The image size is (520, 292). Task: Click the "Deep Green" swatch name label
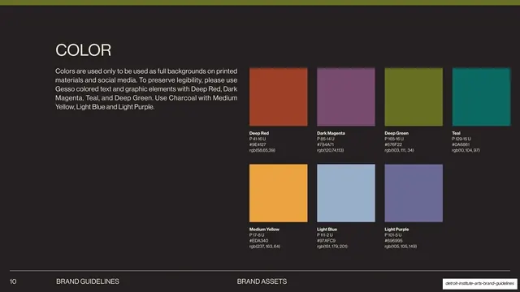(x=396, y=133)
